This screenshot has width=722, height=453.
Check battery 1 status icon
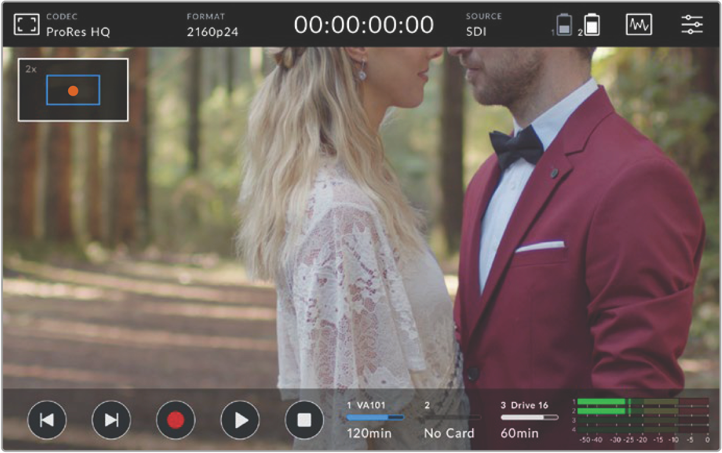point(564,26)
